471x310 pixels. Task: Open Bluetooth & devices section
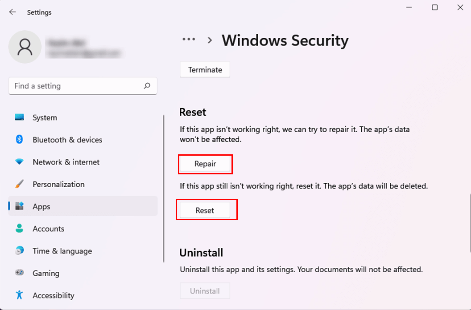67,140
